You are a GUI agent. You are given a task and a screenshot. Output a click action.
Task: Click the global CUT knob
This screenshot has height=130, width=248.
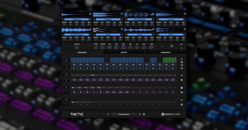109,48
